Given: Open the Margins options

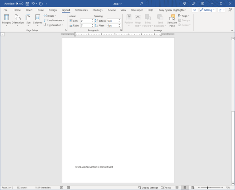Looking at the screenshot, I should point(6,19).
